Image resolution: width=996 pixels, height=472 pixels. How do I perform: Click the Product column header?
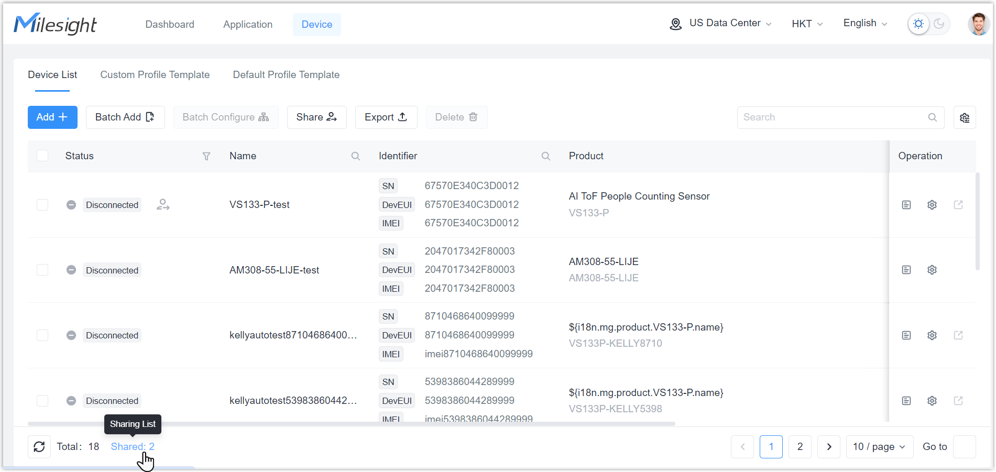pyautogui.click(x=586, y=156)
